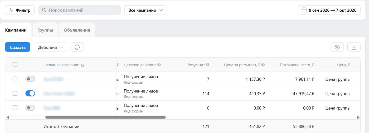Click the Создать button
Viewport: 369px width, 133px height.
coord(18,47)
